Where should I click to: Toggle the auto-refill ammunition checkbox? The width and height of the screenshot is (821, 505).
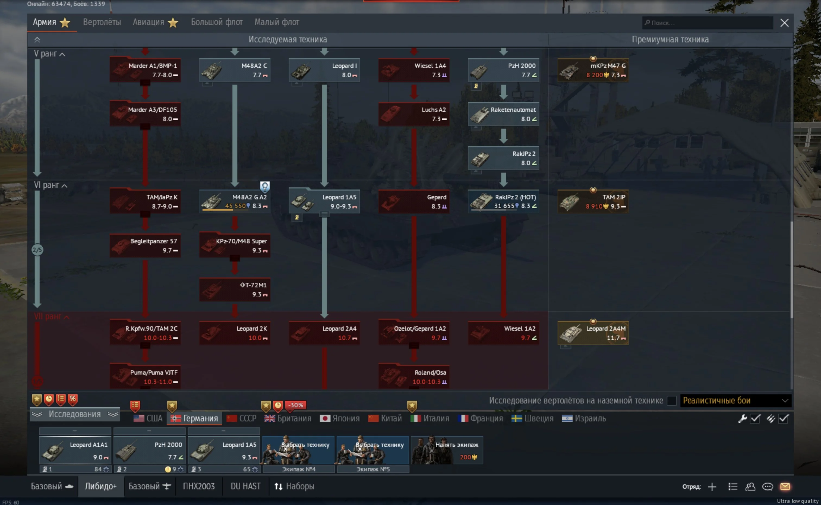tap(783, 418)
